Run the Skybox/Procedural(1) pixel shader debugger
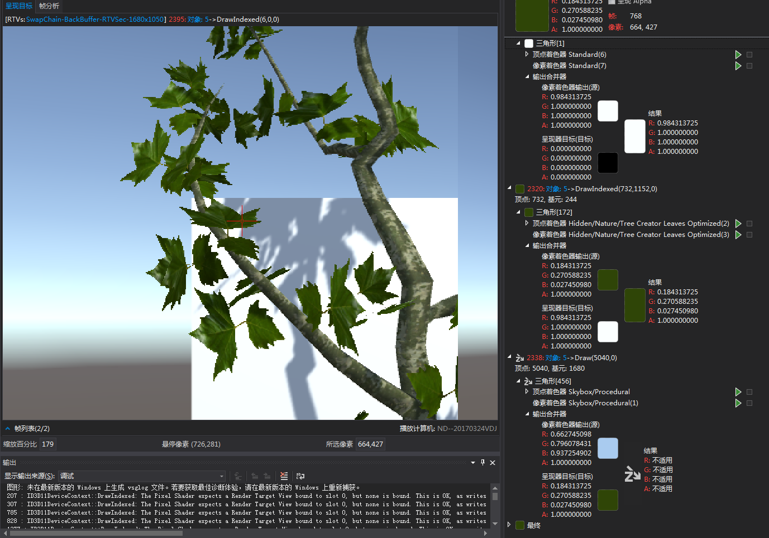Viewport: 769px width, 538px height. 738,403
